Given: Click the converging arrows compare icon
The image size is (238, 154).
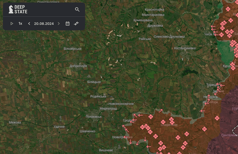Looking at the screenshot, I should pyautogui.click(x=76, y=24).
